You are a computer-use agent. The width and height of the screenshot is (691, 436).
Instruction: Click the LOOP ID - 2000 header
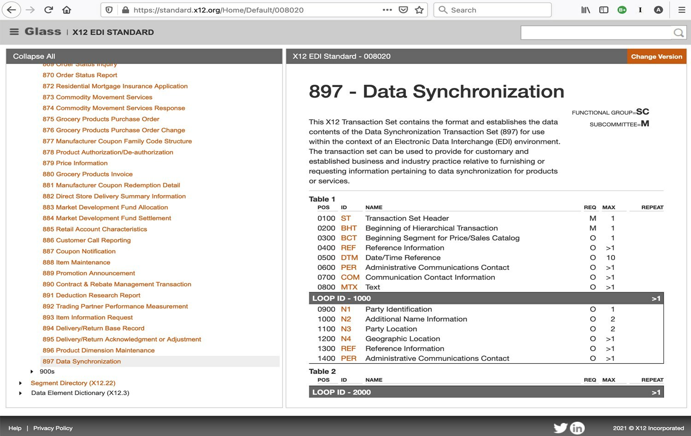click(486, 392)
